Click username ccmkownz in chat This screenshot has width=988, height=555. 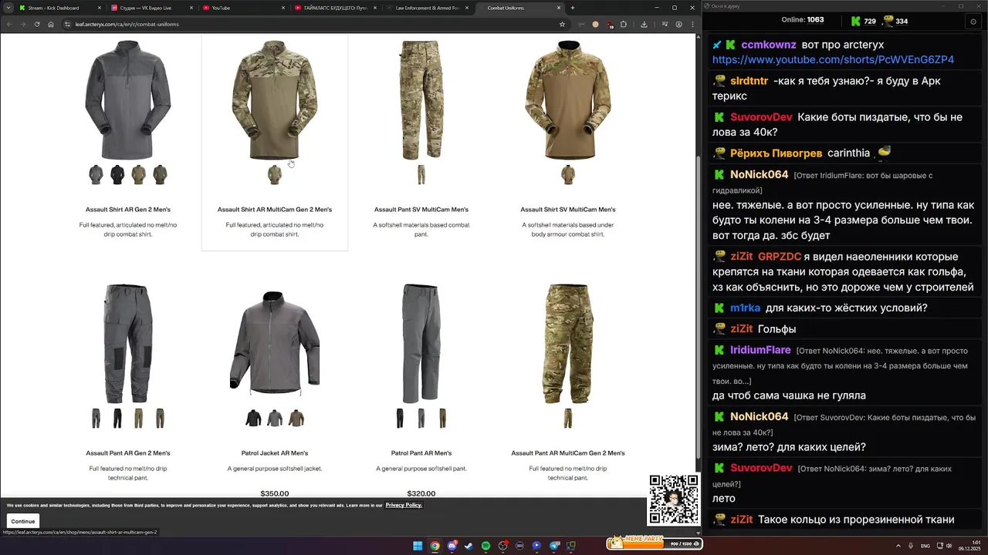769,45
